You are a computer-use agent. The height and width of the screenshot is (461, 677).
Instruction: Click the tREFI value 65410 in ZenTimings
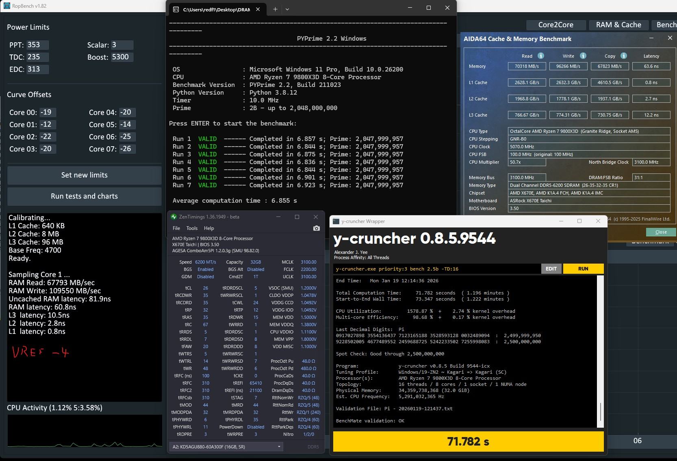[x=256, y=383]
